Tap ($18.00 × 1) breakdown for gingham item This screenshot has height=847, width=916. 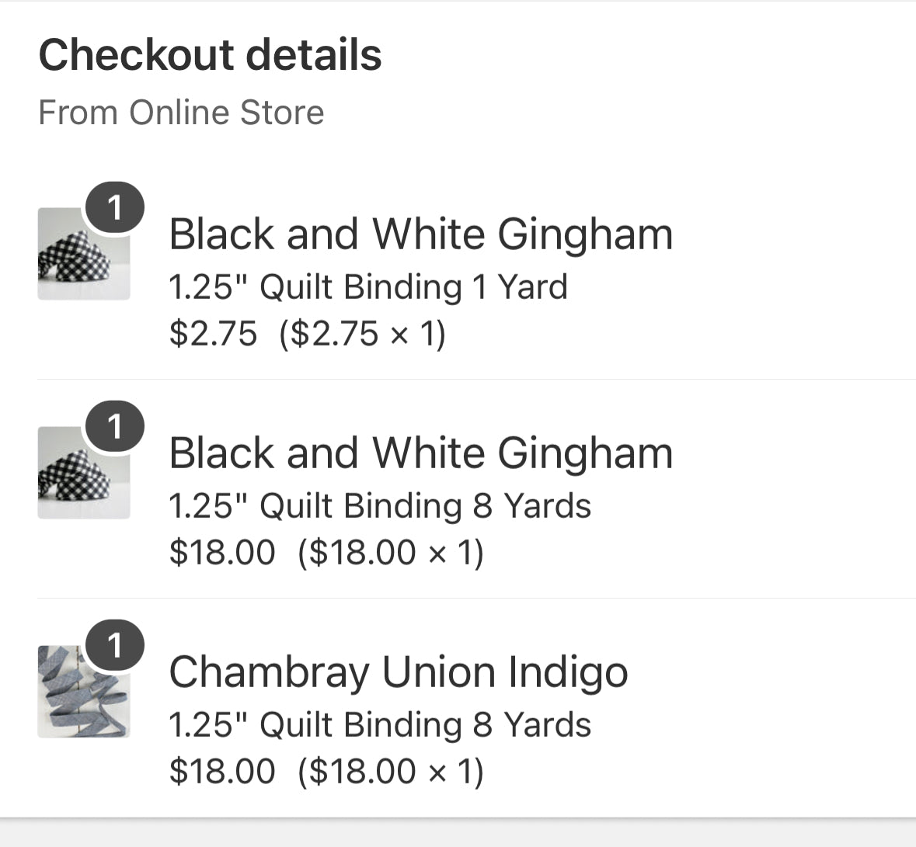pyautogui.click(x=391, y=554)
